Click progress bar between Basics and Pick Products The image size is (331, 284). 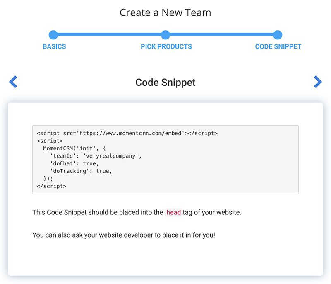click(x=109, y=35)
